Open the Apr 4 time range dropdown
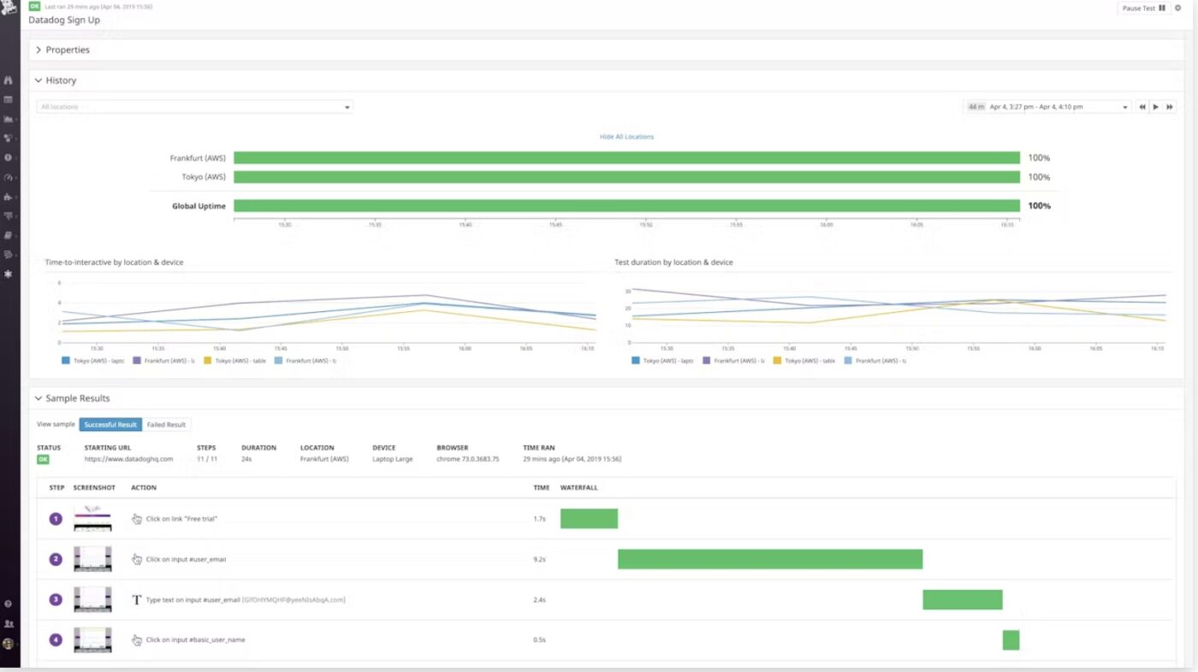Screen dimensions: 1198x672 tap(1047, 107)
